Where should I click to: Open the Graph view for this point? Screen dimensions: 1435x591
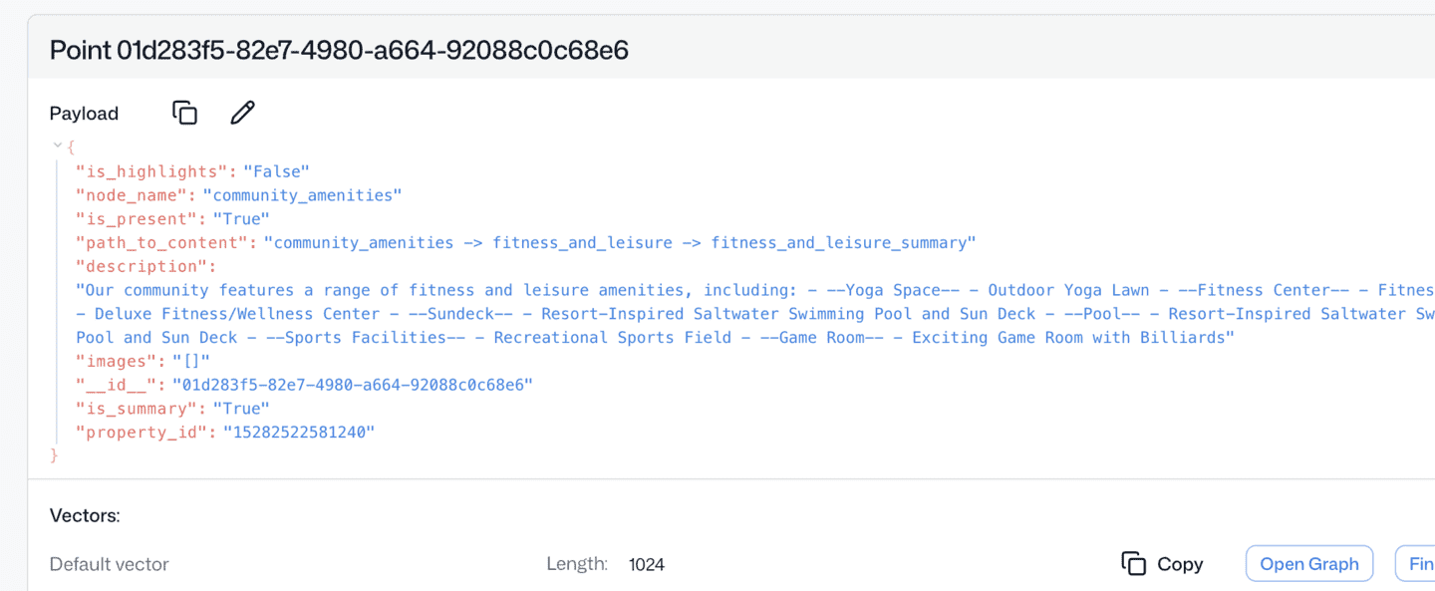[1308, 564]
